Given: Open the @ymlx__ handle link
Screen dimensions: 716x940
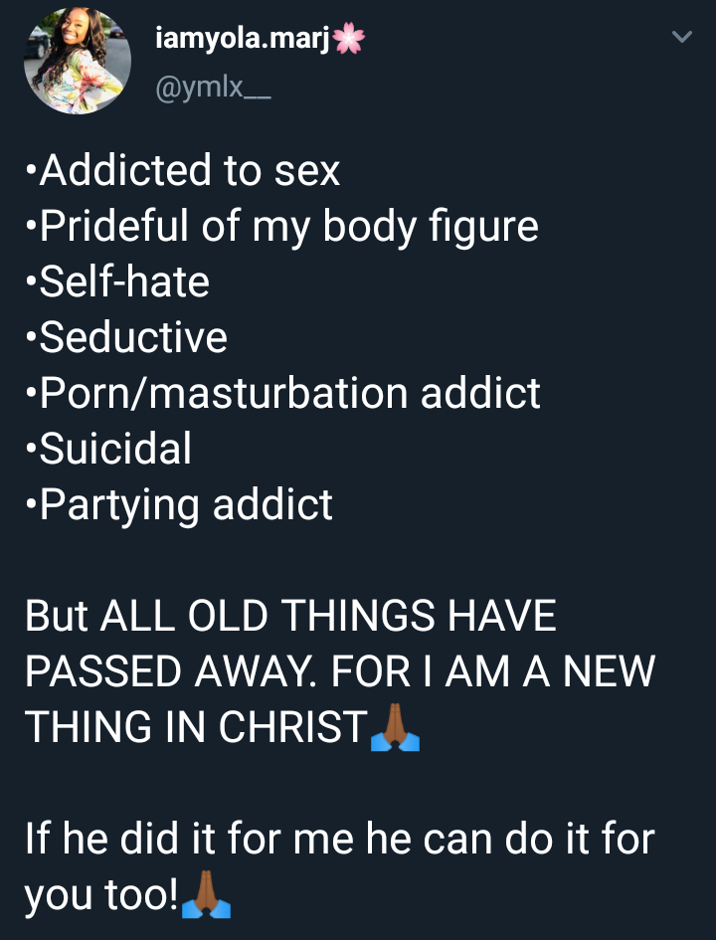Looking at the screenshot, I should coord(214,91).
